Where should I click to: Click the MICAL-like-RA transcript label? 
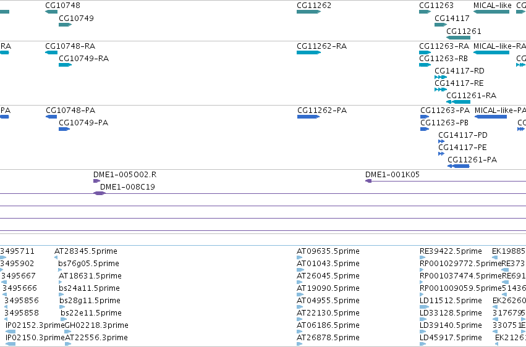[x=499, y=46]
